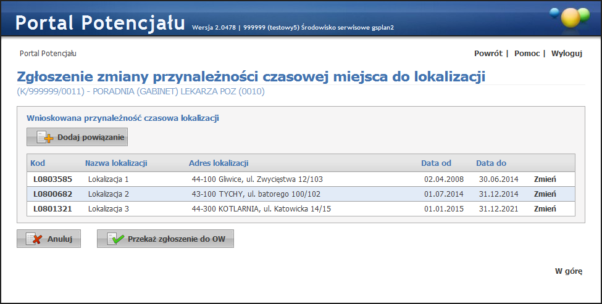602x304 pixels.
Task: Click the Kod column header
Action: coord(38,163)
